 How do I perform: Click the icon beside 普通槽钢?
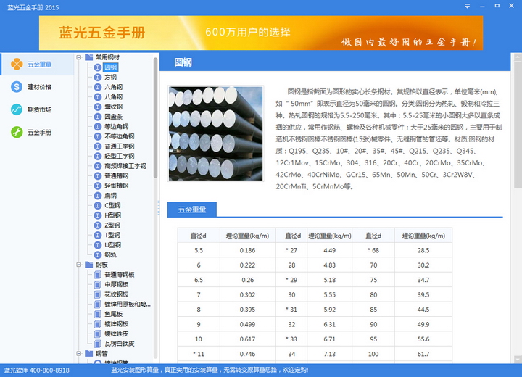(98, 176)
